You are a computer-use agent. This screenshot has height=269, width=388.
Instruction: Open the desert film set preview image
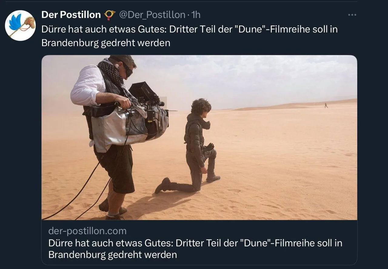199,137
